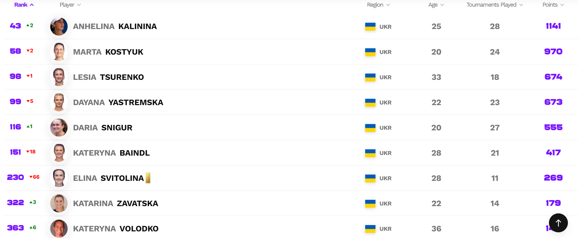Click the gold badge next to Svitolina
The height and width of the screenshot is (238, 578).
148,178
